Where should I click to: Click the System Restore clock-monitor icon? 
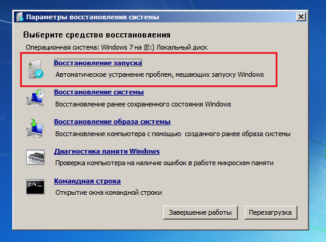click(36, 98)
